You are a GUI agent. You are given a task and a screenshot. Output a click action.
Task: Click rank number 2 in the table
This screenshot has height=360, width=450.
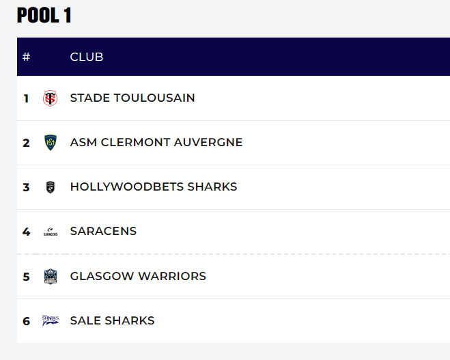tap(27, 143)
